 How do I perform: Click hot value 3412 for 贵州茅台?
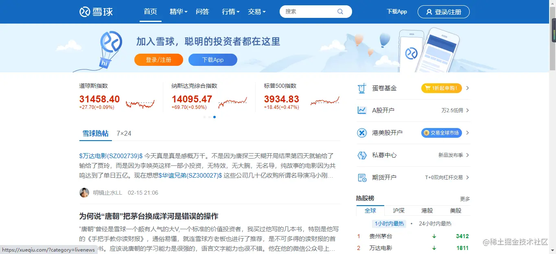click(462, 236)
